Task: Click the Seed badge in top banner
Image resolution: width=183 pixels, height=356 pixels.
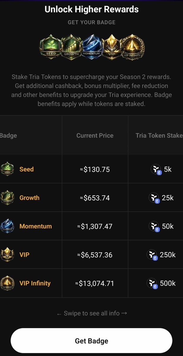Action: tap(51, 48)
